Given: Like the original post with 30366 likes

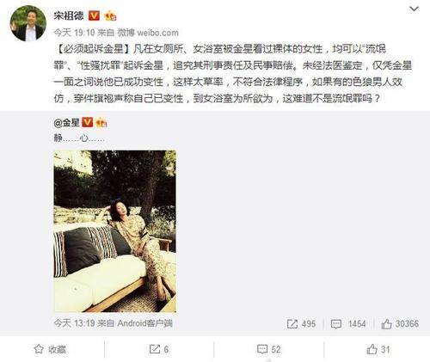Looking at the screenshot, I should pyautogui.click(x=400, y=324).
